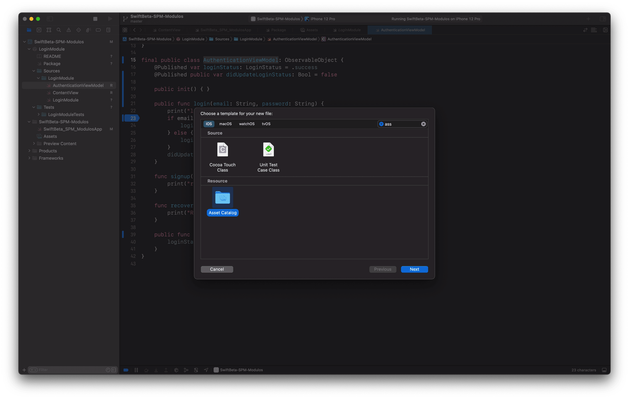Expand the LoginModuleTests folder

pyautogui.click(x=38, y=114)
